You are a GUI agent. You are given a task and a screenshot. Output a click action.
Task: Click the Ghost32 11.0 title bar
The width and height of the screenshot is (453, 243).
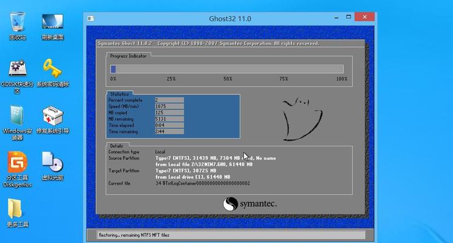tap(230, 18)
